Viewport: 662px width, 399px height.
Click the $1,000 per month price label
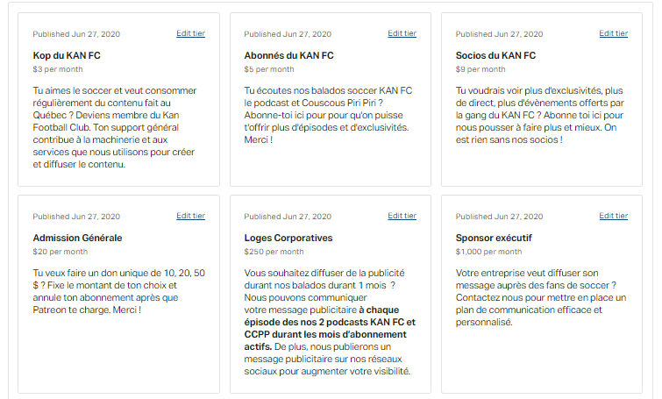488,252
